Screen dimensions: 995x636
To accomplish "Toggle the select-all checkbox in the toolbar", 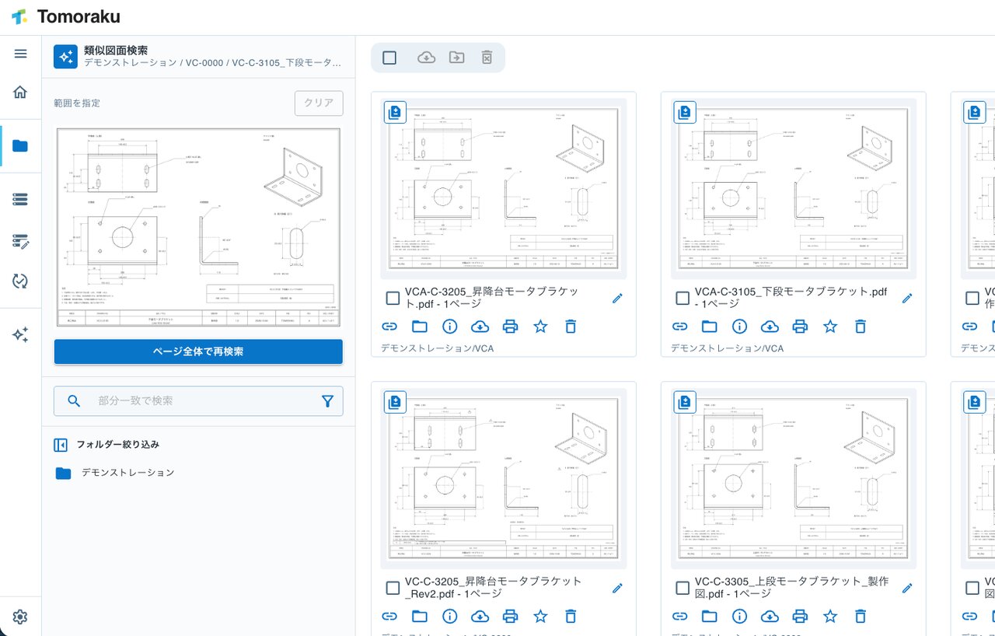I will pos(389,58).
